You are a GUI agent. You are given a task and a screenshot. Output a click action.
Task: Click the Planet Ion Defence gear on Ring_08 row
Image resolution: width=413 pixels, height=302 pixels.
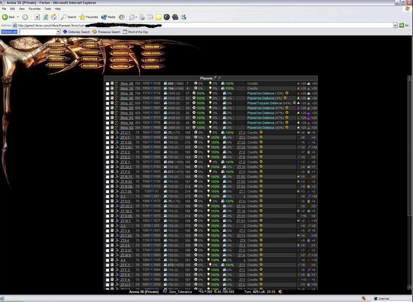click(x=287, y=93)
